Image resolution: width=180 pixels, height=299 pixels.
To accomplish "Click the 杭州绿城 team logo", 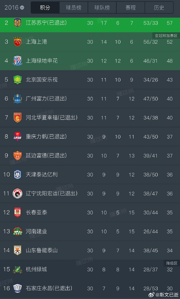I will (17, 269).
